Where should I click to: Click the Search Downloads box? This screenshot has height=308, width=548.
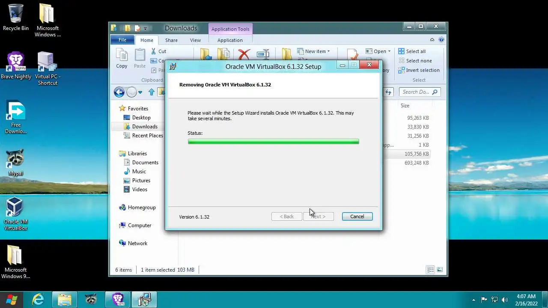[420, 92]
